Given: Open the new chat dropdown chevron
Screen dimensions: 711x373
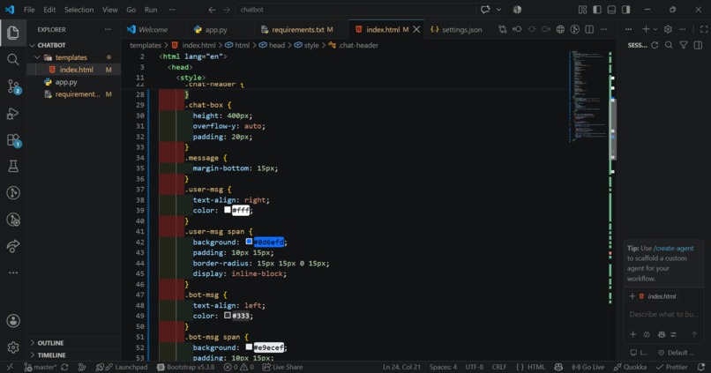Looking at the screenshot, I should coord(655,29).
